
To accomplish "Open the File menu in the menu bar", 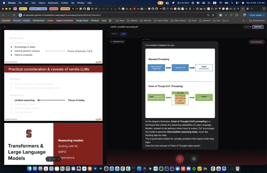I will [x=20, y=3].
